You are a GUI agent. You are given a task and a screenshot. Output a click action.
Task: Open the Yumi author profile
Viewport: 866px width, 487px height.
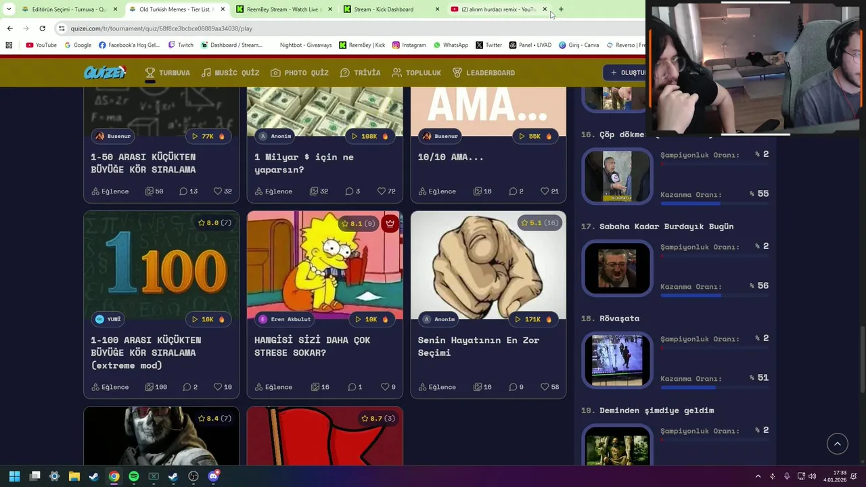point(108,319)
